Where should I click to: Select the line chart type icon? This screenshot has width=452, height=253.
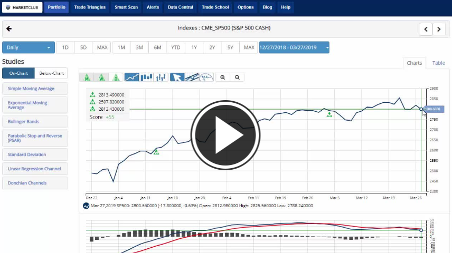click(132, 77)
